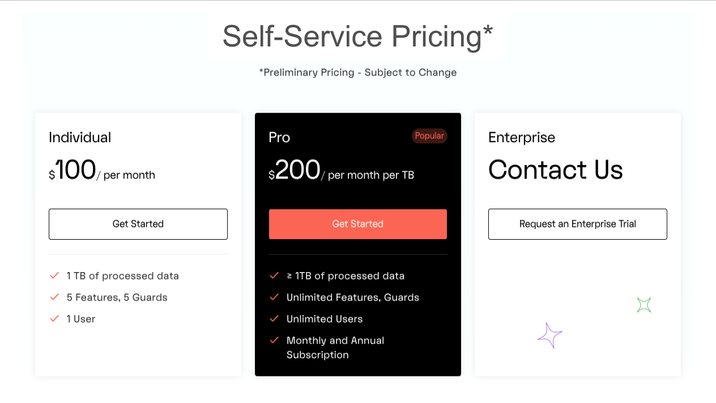Click the orange Get Started Pro button
The width and height of the screenshot is (716, 403).
(x=358, y=224)
